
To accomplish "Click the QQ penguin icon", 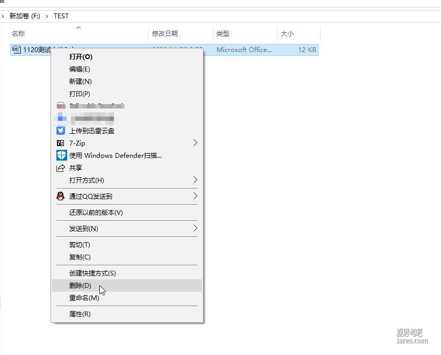I will click(x=61, y=196).
